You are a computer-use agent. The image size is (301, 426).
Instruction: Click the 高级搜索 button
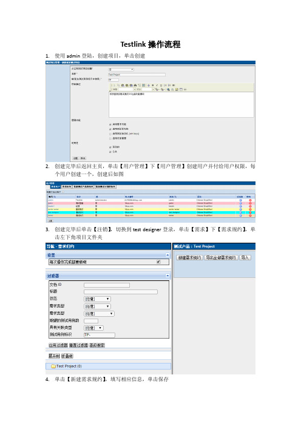click(97, 345)
